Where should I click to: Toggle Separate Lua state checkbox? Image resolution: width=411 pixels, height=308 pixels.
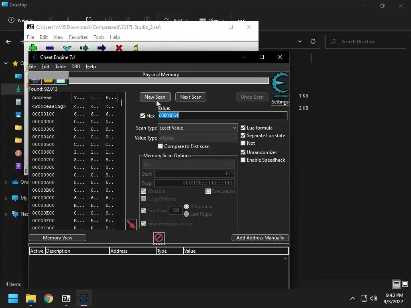click(243, 136)
